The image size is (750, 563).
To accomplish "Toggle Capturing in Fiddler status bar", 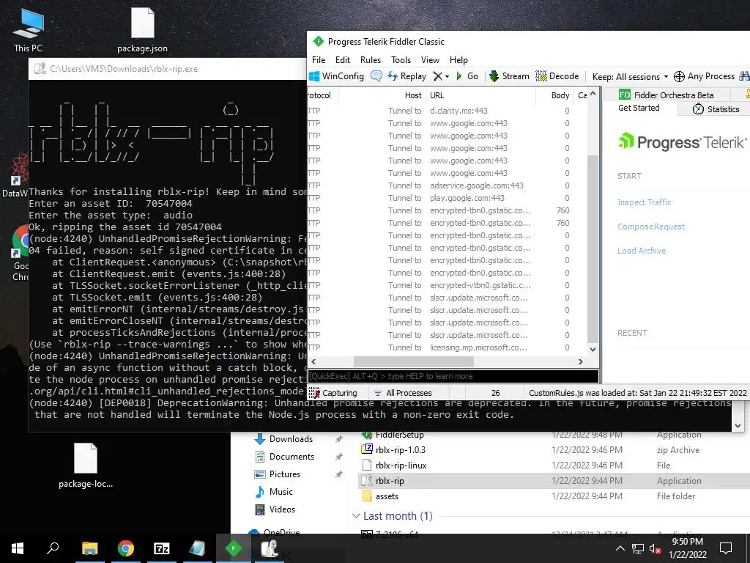I will [x=333, y=393].
